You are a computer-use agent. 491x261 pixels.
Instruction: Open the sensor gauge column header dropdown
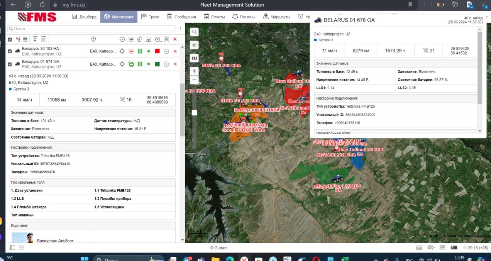[157, 39]
